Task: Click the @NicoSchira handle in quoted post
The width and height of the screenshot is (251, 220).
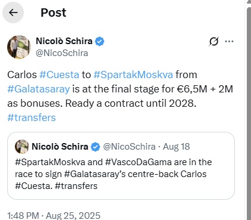Action: point(129,147)
